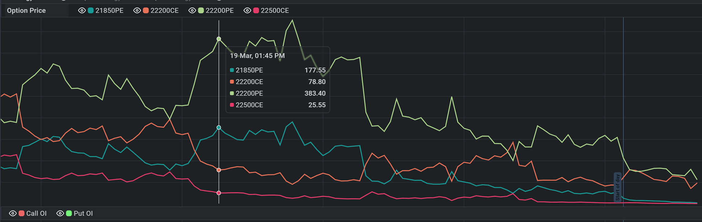Viewport: 702px width, 222px height.
Task: Click the green Put OI swatch
Action: (x=69, y=213)
